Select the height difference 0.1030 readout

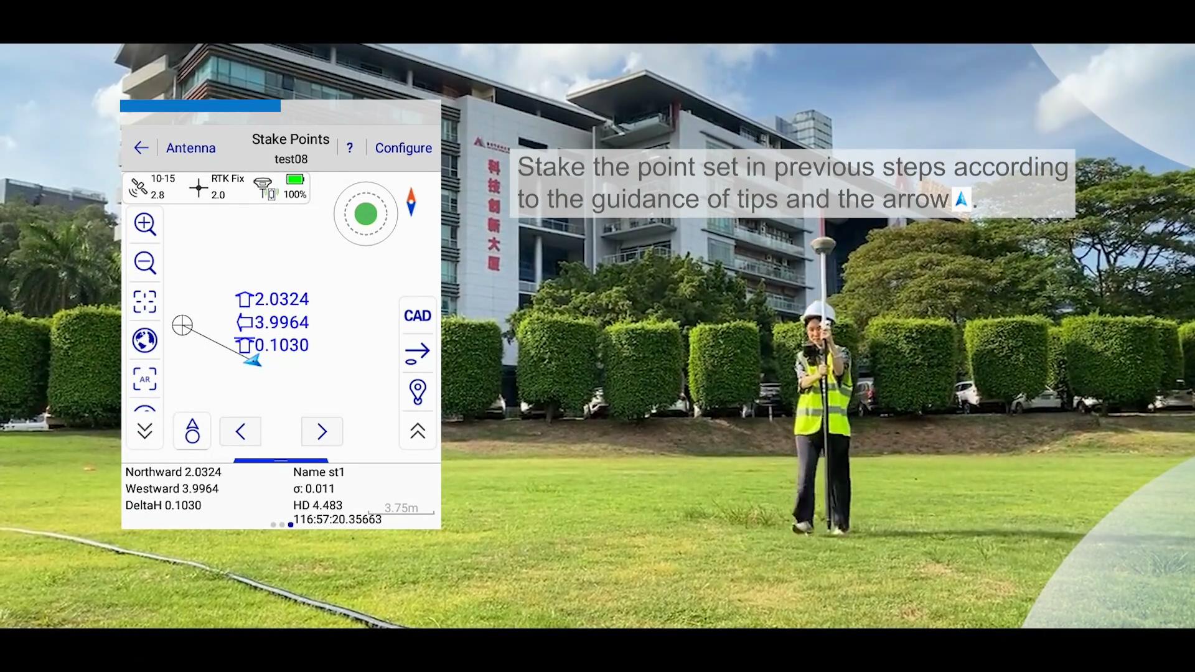pyautogui.click(x=272, y=345)
